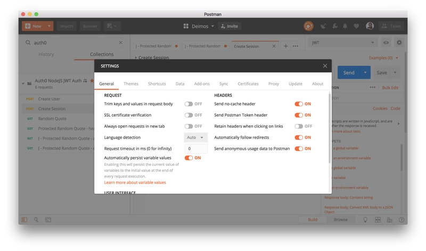Turn off Automatically persist variable values
426x251 pixels.
[189, 158]
